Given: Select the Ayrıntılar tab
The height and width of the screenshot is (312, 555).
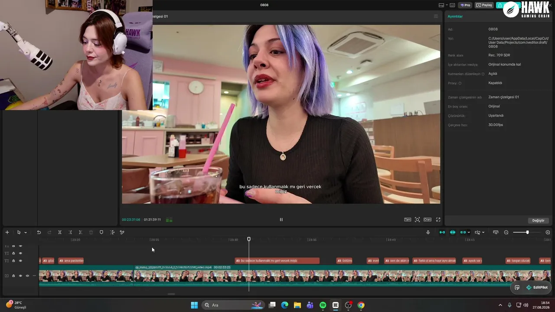Looking at the screenshot, I should coord(455,16).
